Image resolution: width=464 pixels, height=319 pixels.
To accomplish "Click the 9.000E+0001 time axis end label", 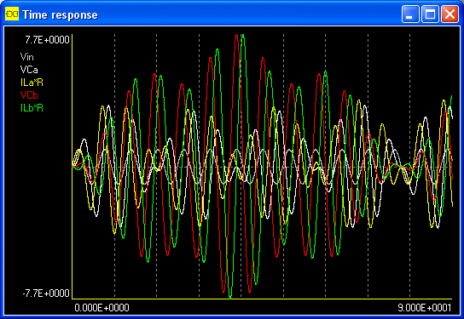I will click(425, 308).
